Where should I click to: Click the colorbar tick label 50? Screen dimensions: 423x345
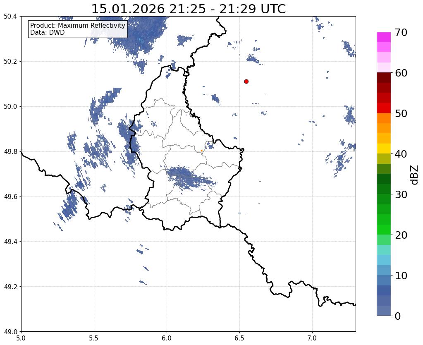(x=401, y=113)
